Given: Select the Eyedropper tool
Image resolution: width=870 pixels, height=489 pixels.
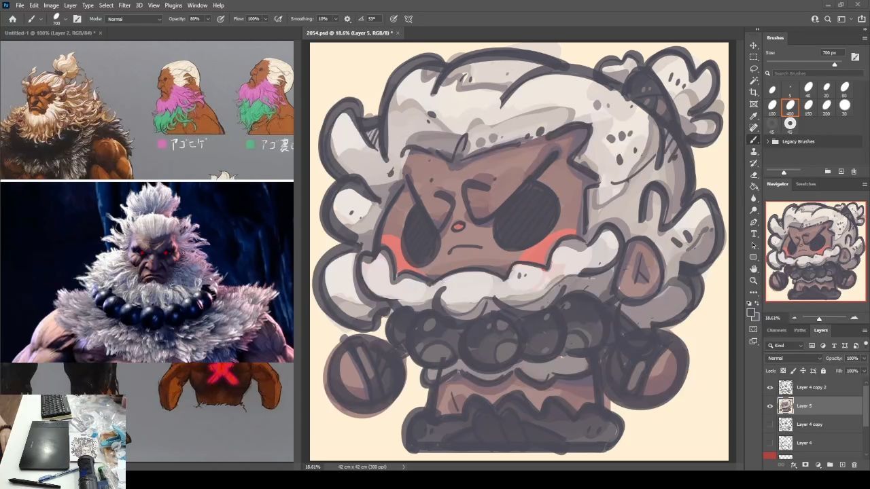Looking at the screenshot, I should pyautogui.click(x=753, y=116).
